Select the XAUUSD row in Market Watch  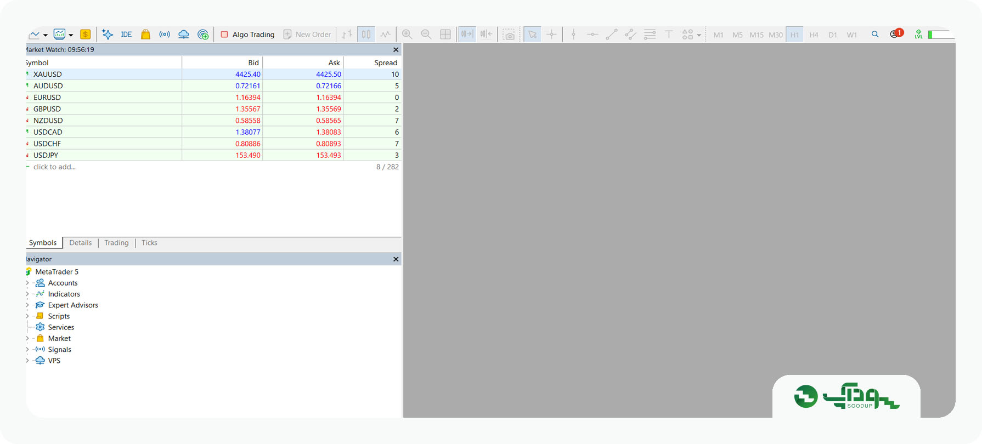[x=213, y=74]
